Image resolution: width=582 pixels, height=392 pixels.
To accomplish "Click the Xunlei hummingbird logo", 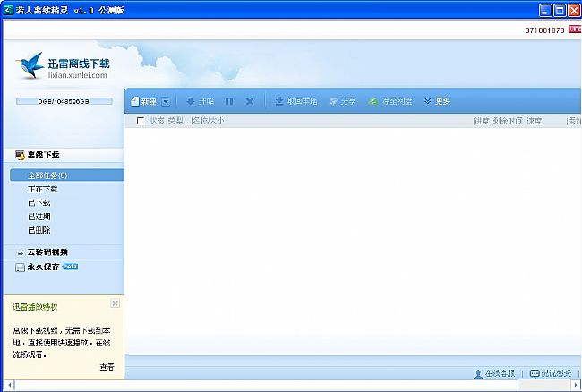I will click(30, 65).
